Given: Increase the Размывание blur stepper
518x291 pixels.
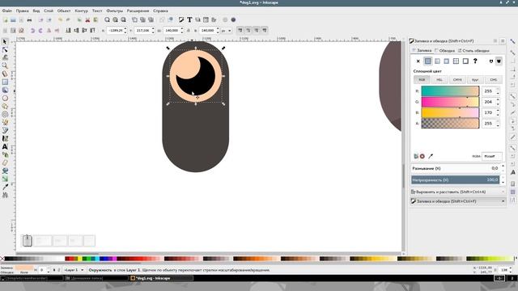Looking at the screenshot, I should (x=503, y=167).
